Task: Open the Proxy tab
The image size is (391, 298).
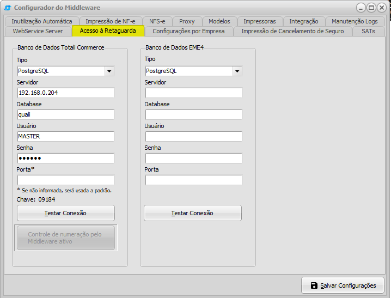Action: tap(187, 21)
